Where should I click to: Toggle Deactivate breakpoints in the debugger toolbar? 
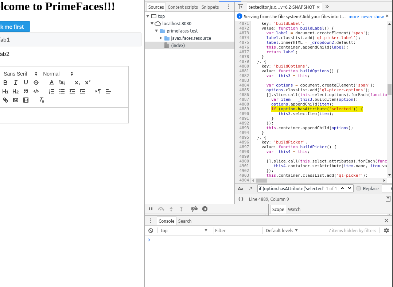click(194, 208)
